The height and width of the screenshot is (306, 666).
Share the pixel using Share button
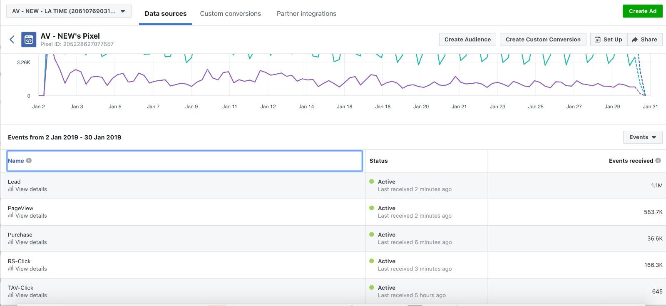[x=644, y=40]
